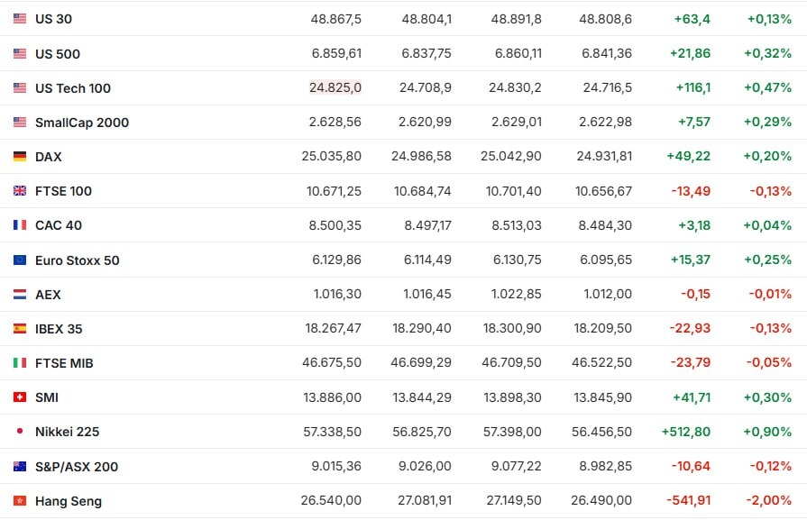
Task: Click the highlighted US Tech 100 last price 24.825,0
Action: pos(335,87)
